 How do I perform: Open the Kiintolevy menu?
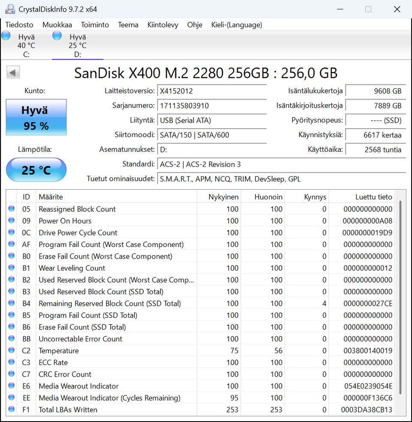pyautogui.click(x=163, y=25)
